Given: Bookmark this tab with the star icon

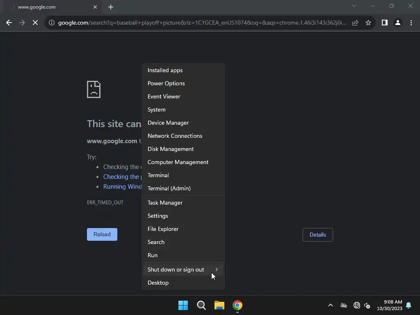Looking at the screenshot, I should coord(368,23).
